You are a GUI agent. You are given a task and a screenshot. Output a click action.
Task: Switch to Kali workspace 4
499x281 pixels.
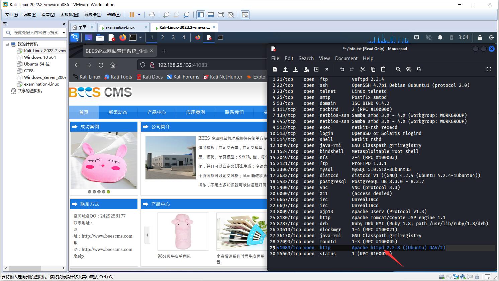pos(184,37)
